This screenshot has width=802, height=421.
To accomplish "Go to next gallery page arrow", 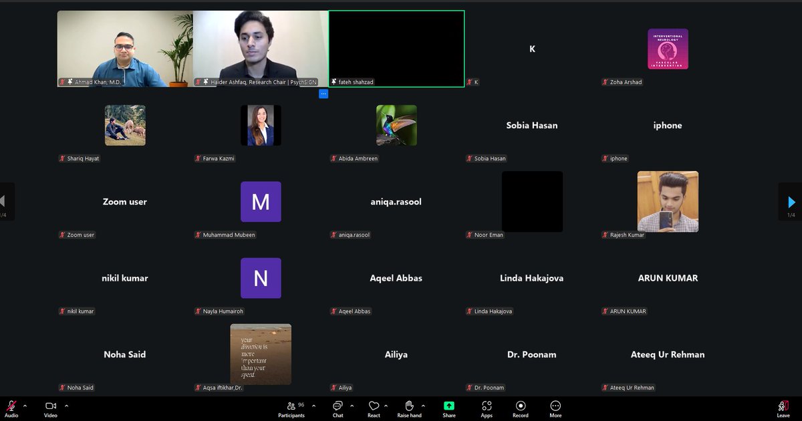I will [791, 202].
